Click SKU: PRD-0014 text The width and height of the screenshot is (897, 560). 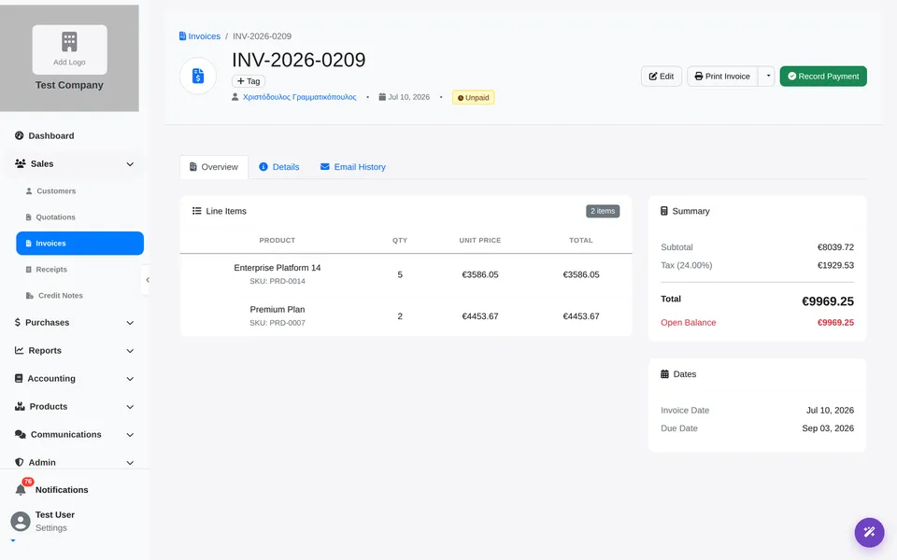click(x=277, y=281)
